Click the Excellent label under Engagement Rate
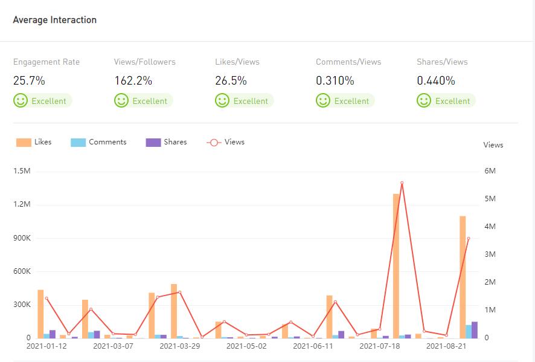 (49, 101)
